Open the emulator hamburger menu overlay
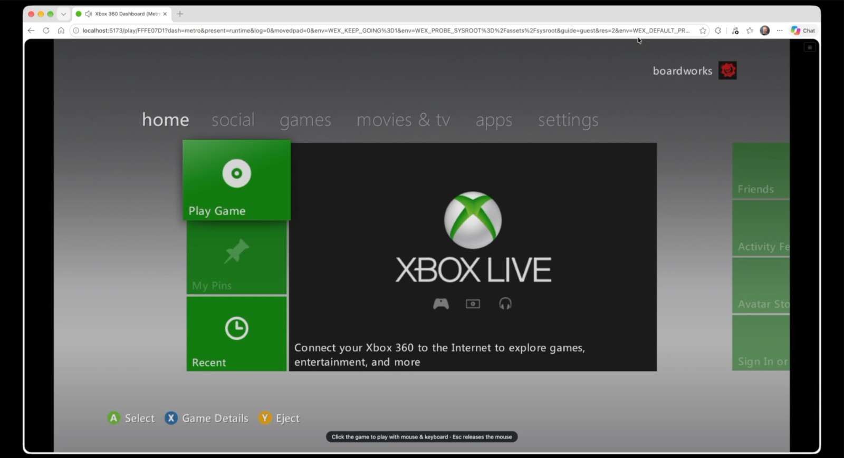The height and width of the screenshot is (458, 844). (810, 47)
